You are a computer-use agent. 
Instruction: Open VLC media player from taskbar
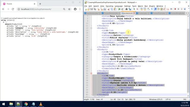point(41,104)
